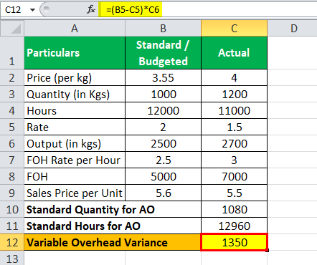Select the cell with value 2700

234,143
